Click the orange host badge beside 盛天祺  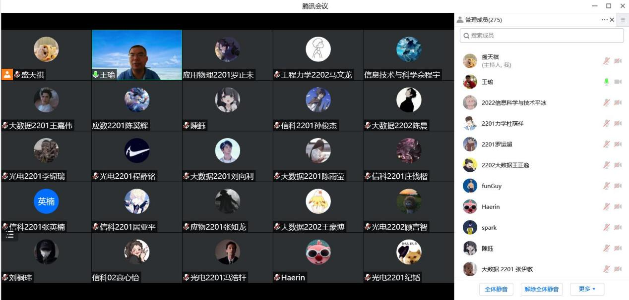click(7, 75)
